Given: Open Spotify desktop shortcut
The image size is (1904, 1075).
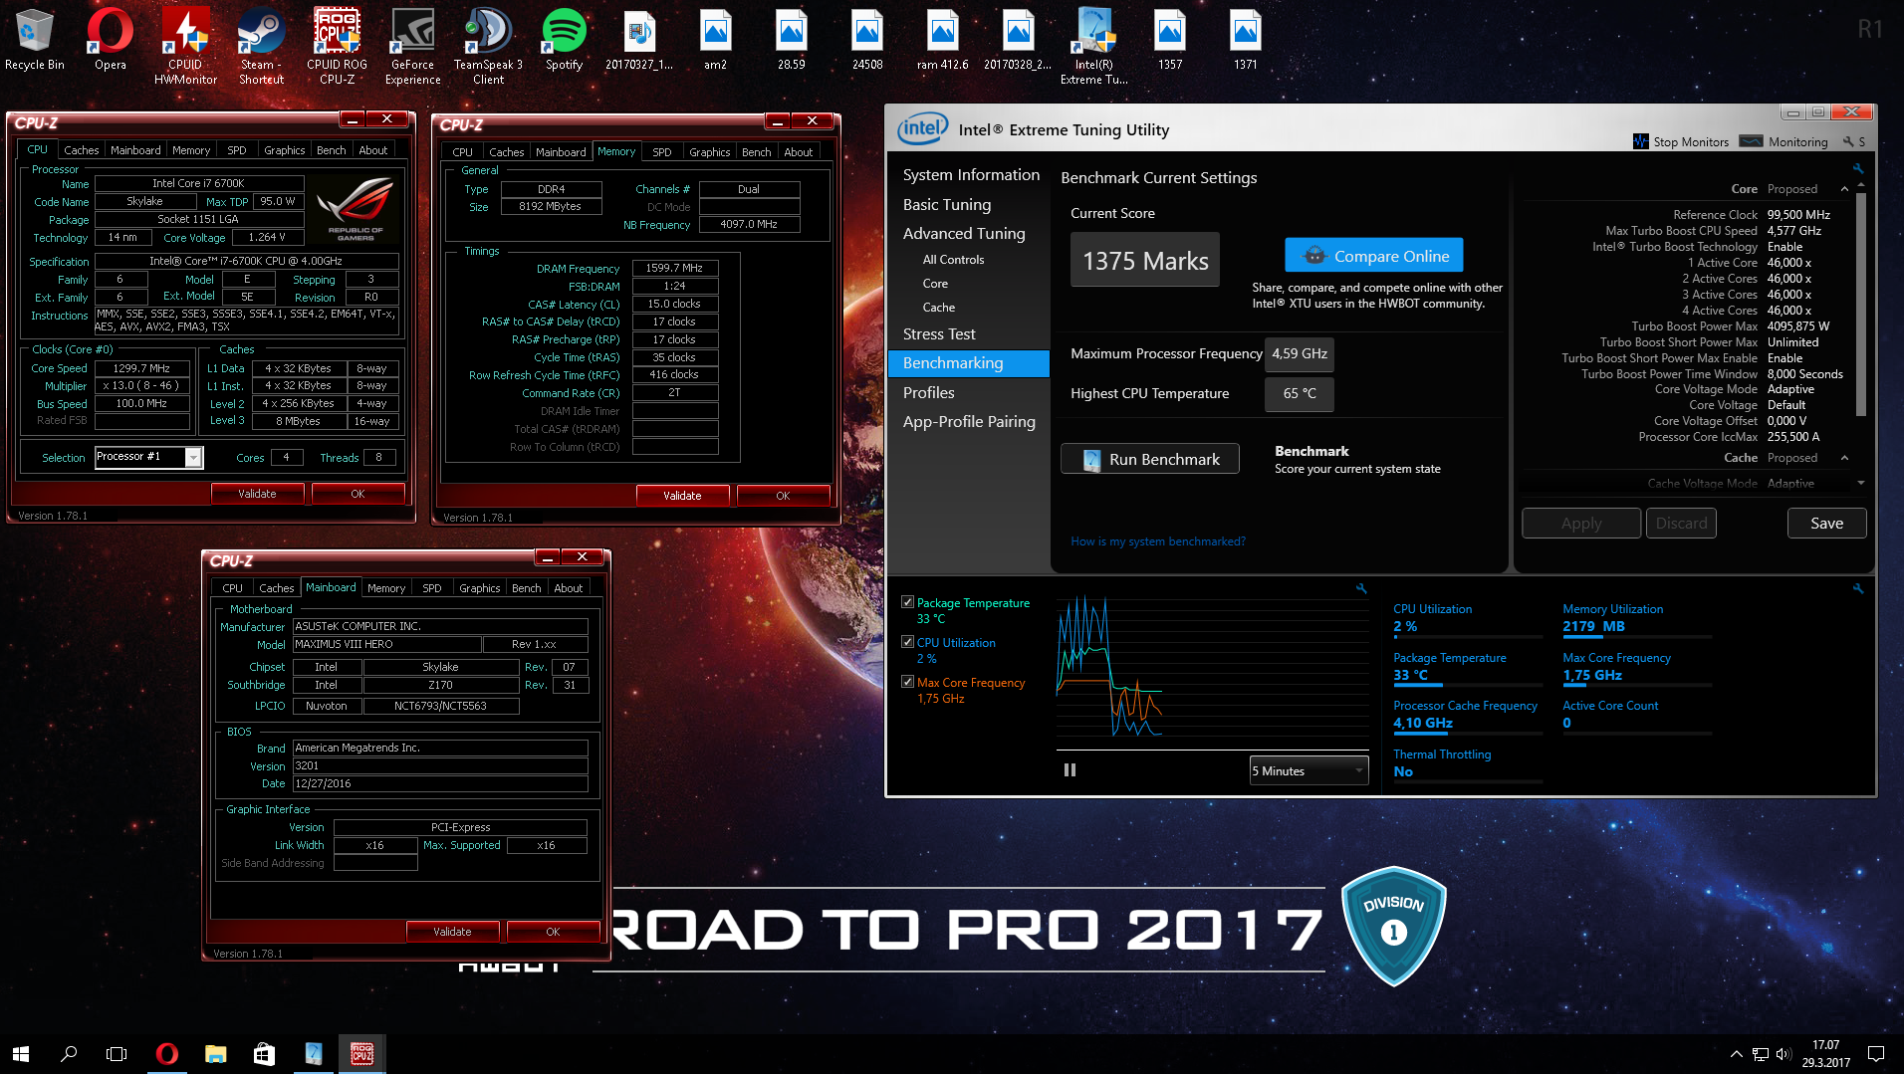Looking at the screenshot, I should pyautogui.click(x=565, y=40).
